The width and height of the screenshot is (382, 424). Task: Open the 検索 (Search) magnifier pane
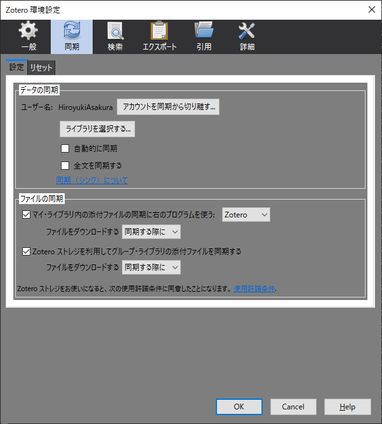point(115,36)
